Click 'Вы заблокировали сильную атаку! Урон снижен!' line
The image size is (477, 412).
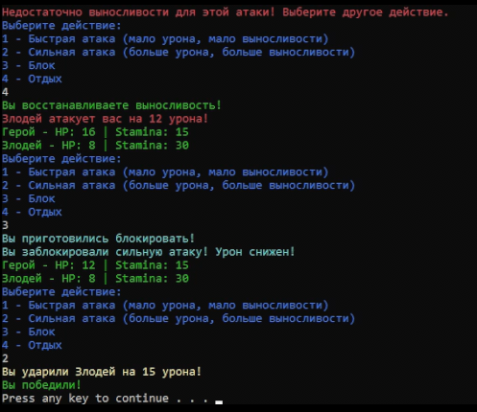coord(148,252)
